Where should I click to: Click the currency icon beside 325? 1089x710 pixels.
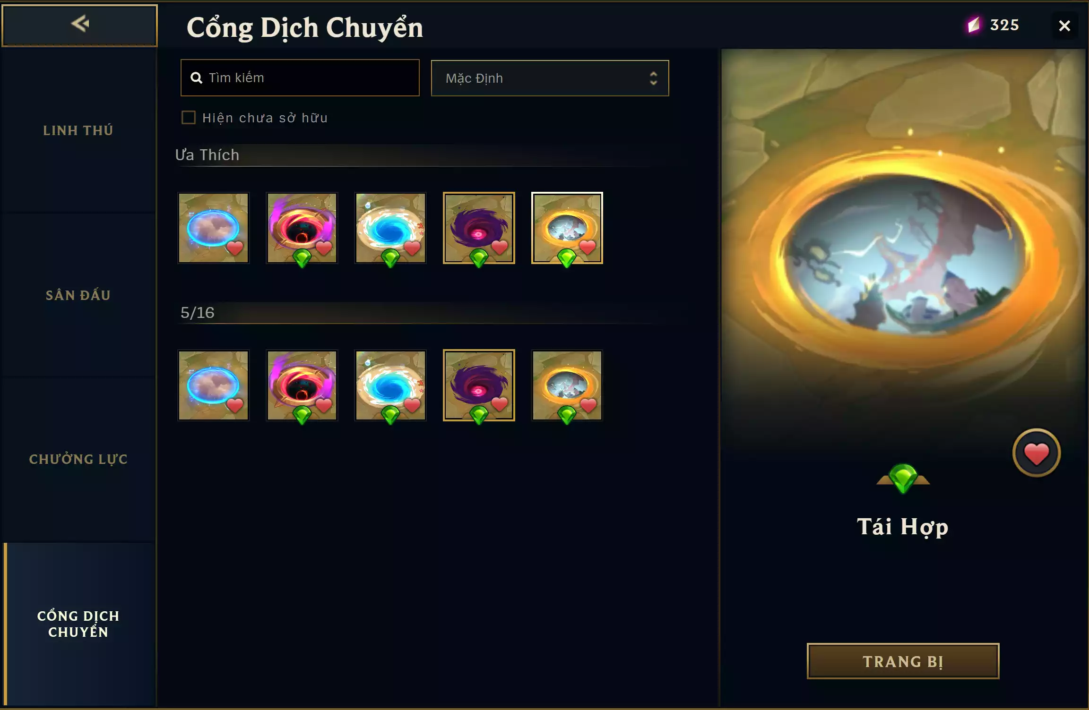973,25
